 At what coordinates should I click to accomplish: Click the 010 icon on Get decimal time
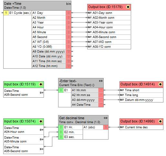tap(106, 118)
